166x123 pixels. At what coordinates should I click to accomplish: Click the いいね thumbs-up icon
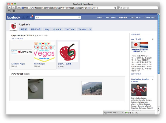[133, 74]
